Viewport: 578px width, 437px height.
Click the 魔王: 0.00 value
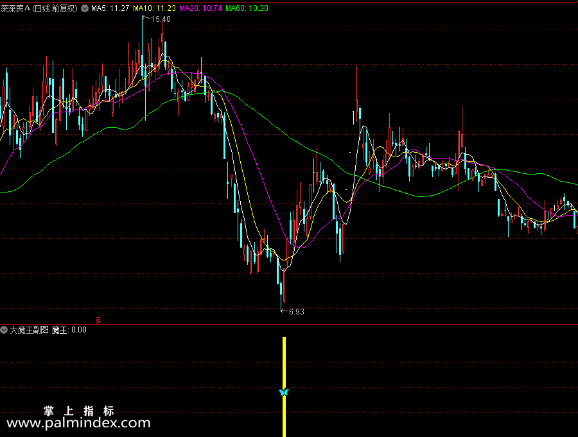(x=69, y=330)
